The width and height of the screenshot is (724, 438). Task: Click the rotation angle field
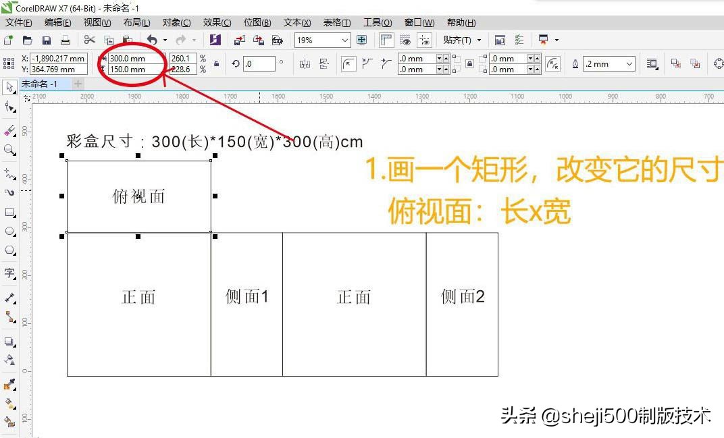click(259, 63)
